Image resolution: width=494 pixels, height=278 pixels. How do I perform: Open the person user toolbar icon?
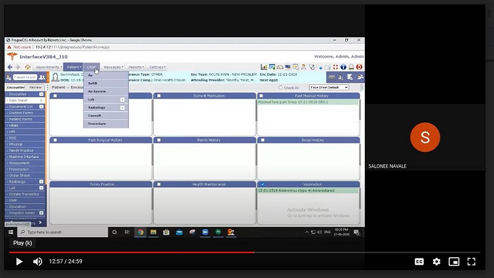pos(304,67)
